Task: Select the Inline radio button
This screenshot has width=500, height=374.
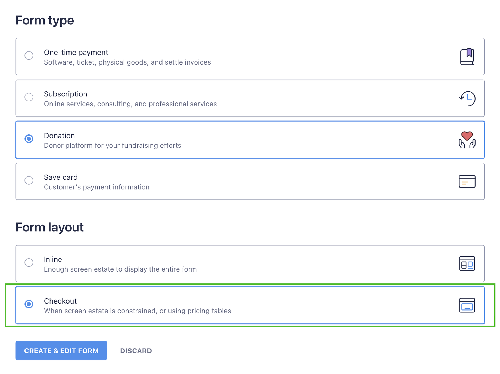Action: [x=29, y=262]
